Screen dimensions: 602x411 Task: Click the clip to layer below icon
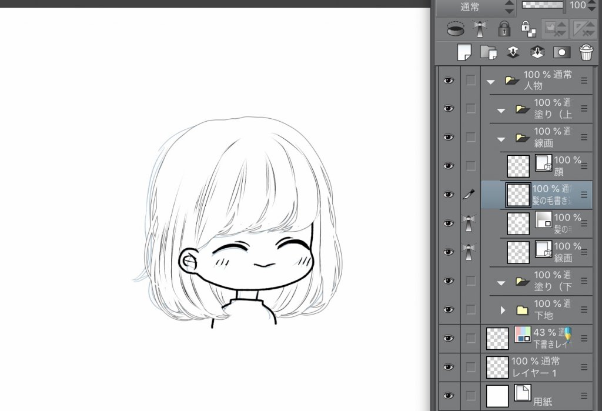click(x=456, y=28)
